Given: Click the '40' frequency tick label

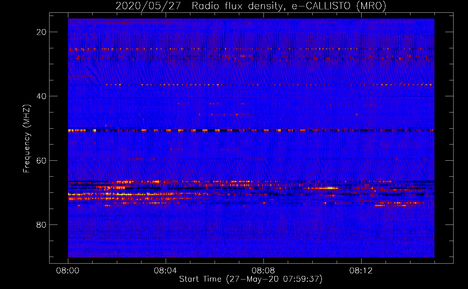Looking at the screenshot, I should 41,96.
